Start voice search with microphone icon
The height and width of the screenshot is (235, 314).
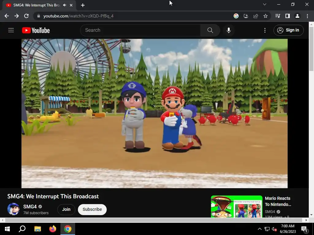228,30
